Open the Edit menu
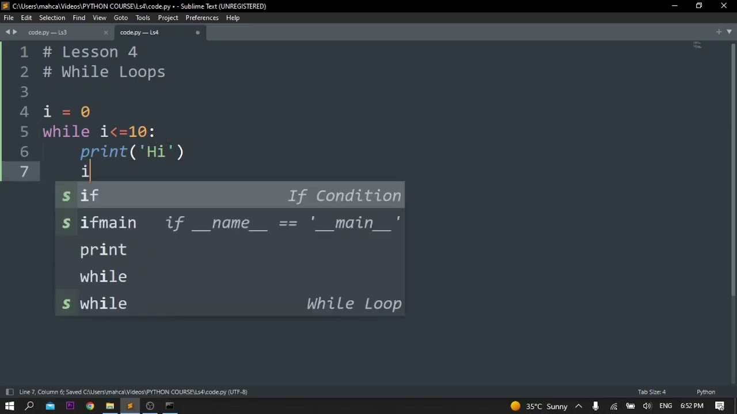 [26, 18]
